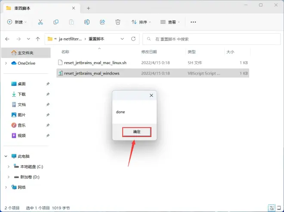Sort by 类型 column header
The width and height of the screenshot is (284, 212).
click(191, 52)
